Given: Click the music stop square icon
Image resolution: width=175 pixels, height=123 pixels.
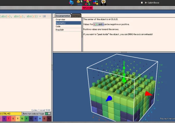Looking at the screenshot, I should pos(142,3).
